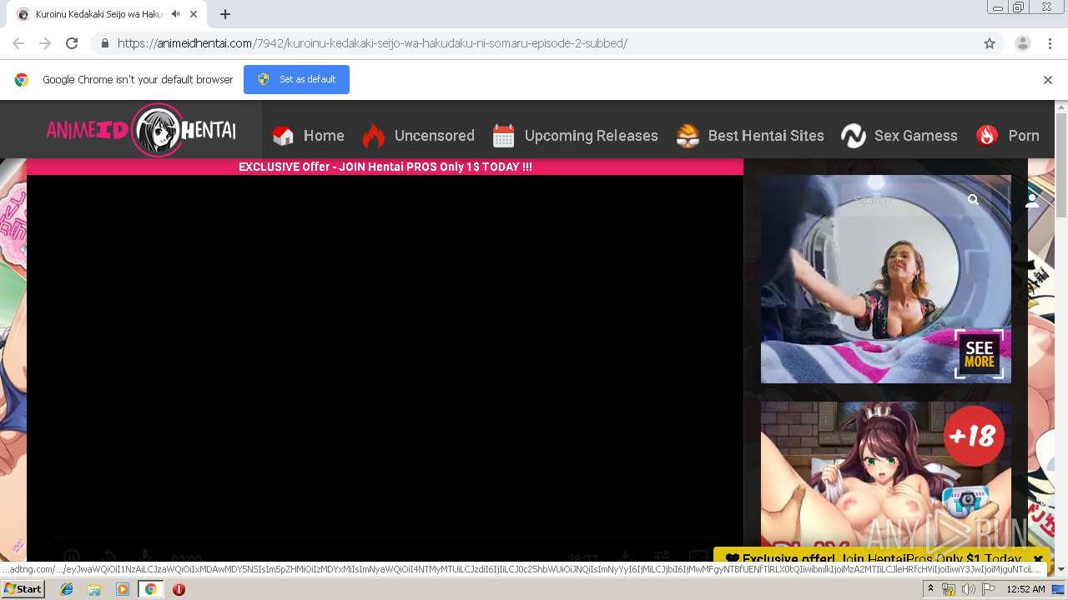
Task: Click the site search magnifier icon
Action: coord(973,200)
